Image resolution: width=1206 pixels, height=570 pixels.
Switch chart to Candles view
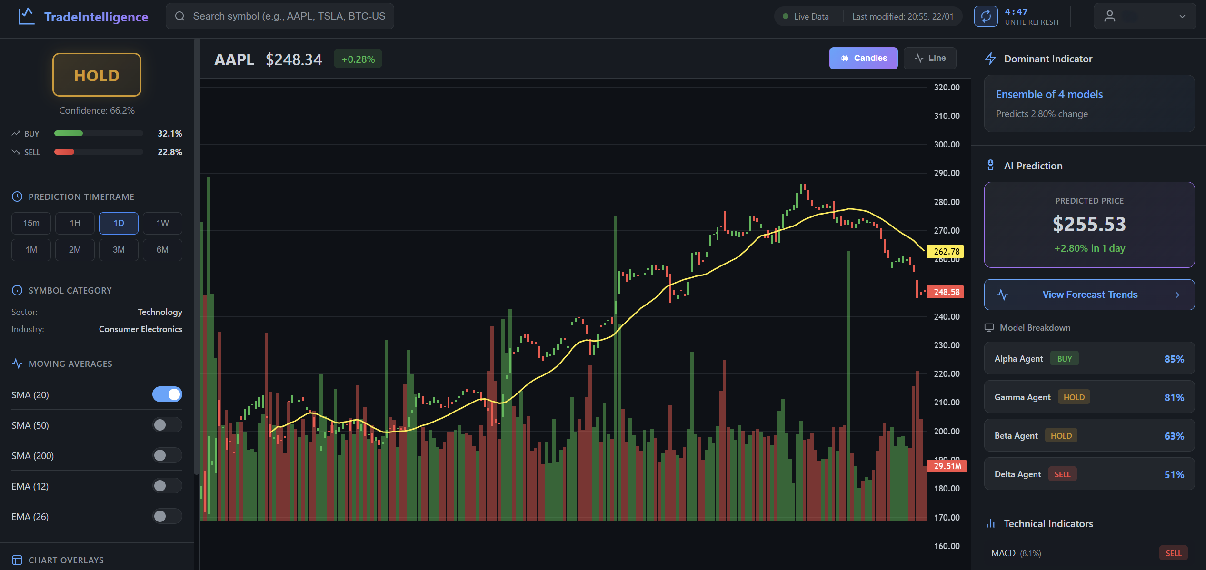coord(863,58)
